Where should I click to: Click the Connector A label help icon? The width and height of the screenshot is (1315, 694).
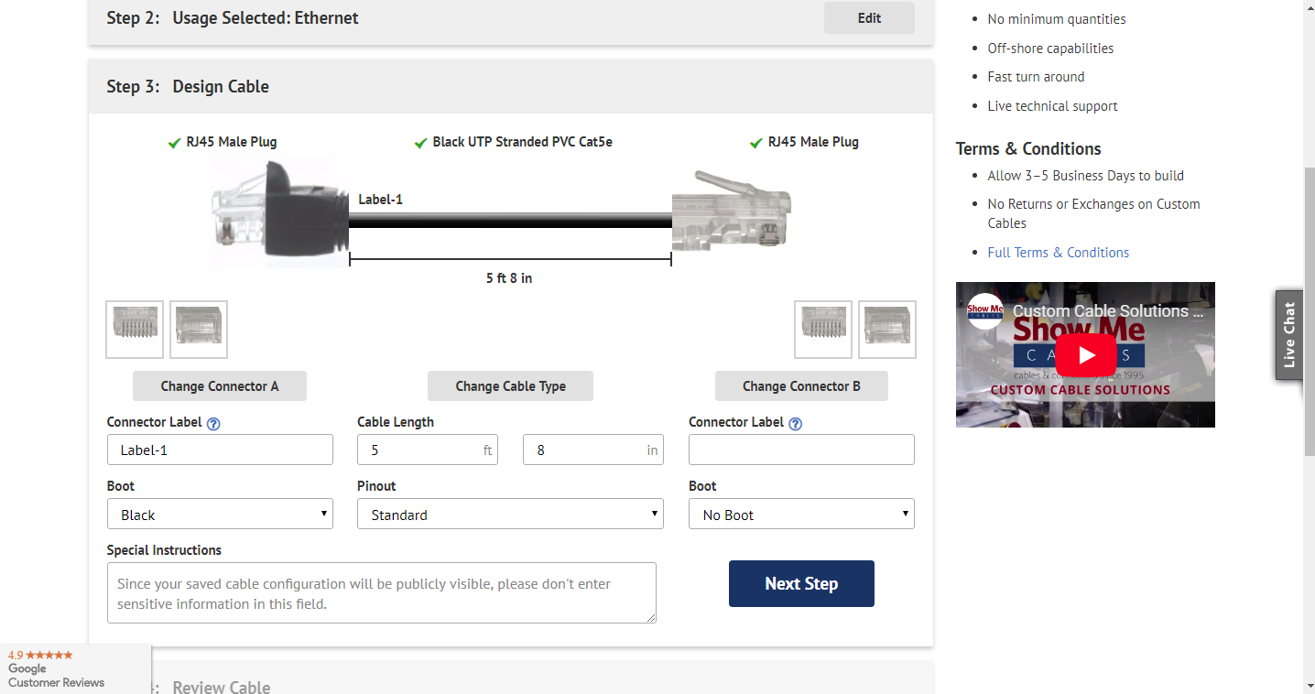pyautogui.click(x=213, y=424)
